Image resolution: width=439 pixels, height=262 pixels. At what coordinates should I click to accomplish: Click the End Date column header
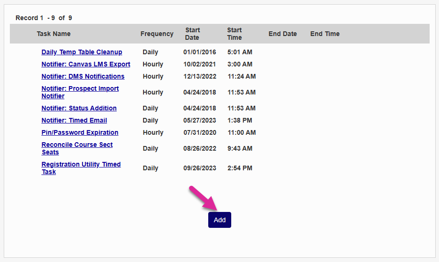pyautogui.click(x=282, y=34)
